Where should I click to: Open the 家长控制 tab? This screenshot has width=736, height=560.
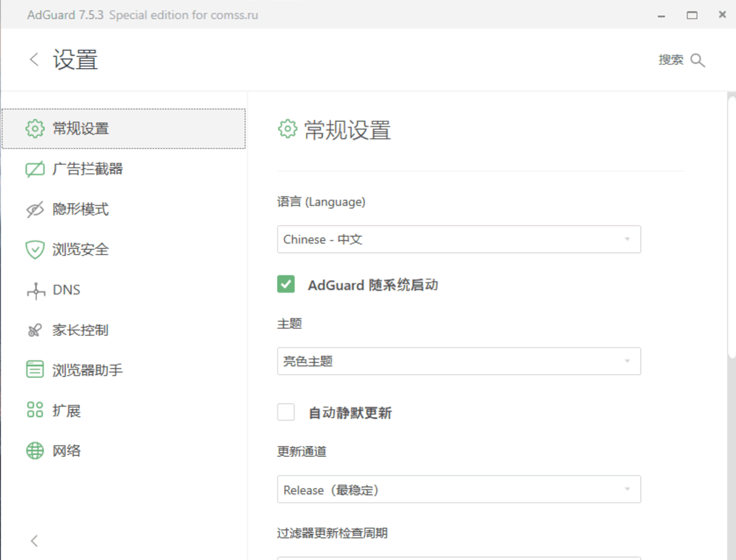point(124,331)
